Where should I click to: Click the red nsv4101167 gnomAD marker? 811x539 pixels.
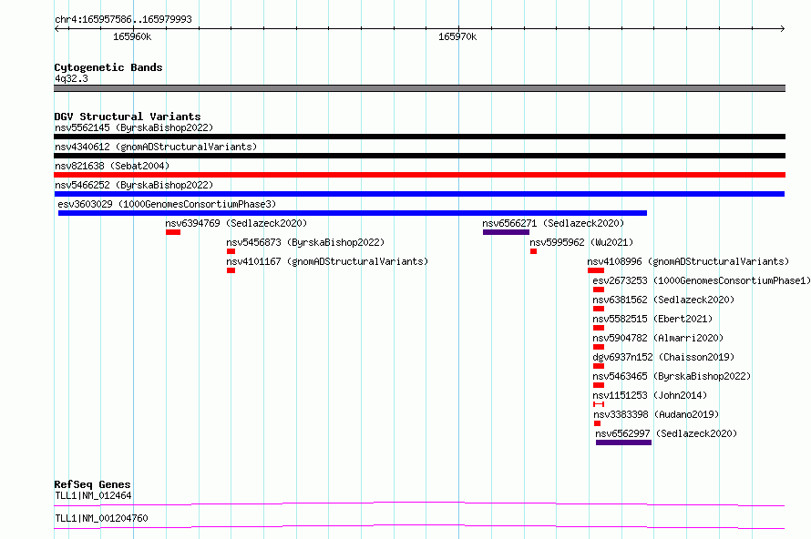(231, 270)
